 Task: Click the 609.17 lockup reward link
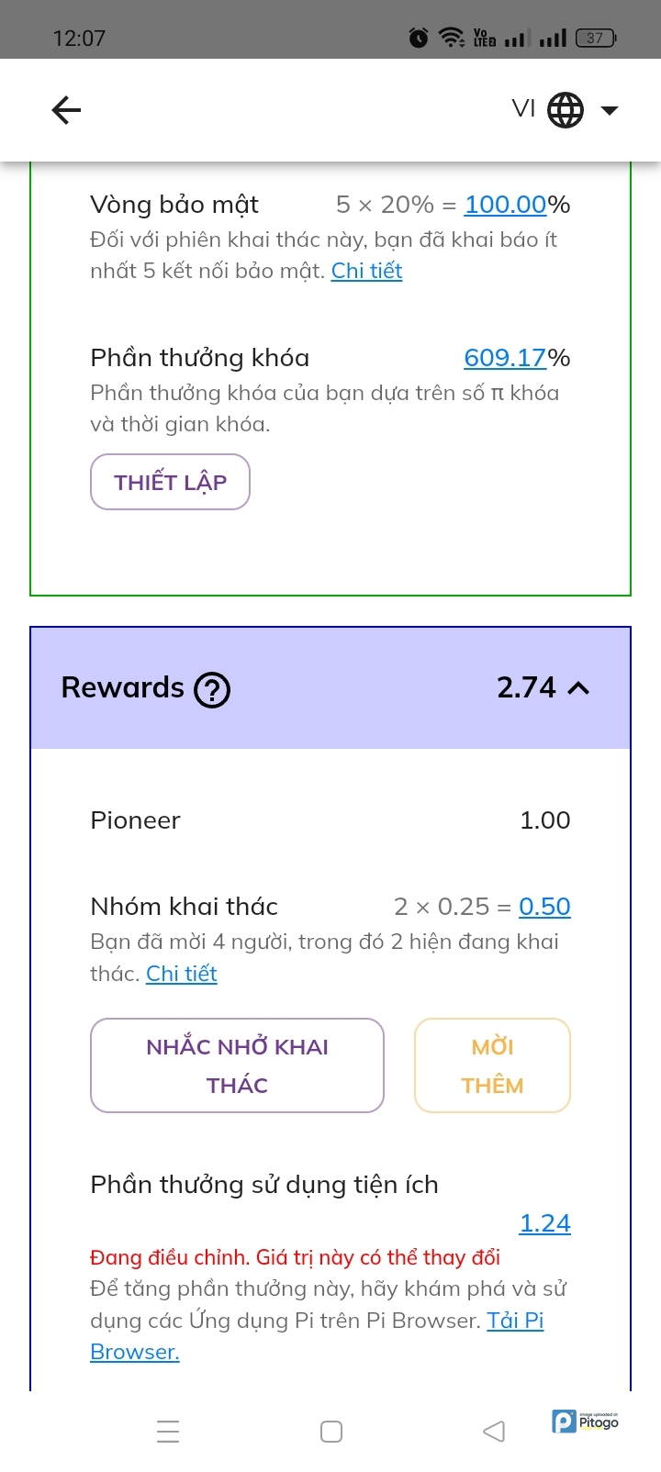(505, 358)
